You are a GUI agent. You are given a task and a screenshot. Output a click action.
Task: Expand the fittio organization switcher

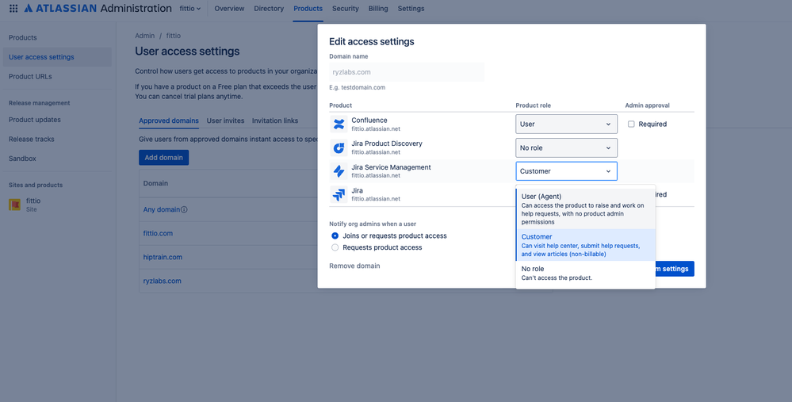point(190,9)
